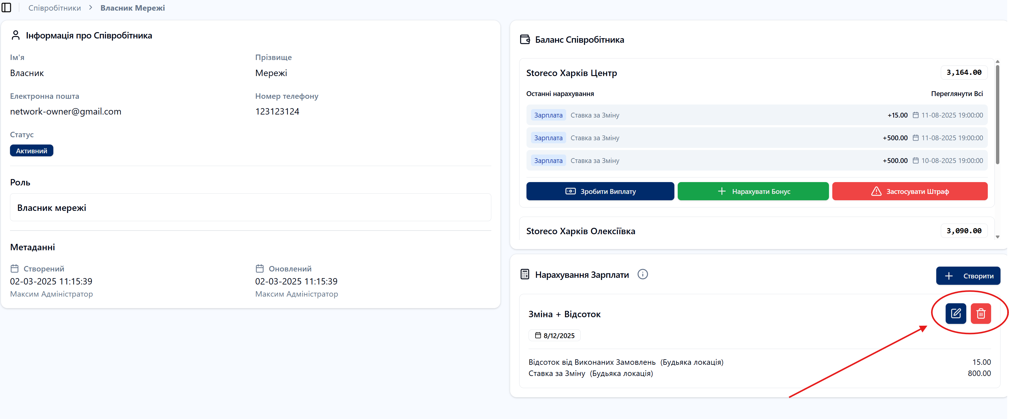
Task: Click the calculator icon by Нарахування Зарплати
Action: (x=524, y=274)
